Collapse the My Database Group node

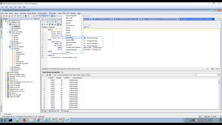pyautogui.click(x=6, y=23)
